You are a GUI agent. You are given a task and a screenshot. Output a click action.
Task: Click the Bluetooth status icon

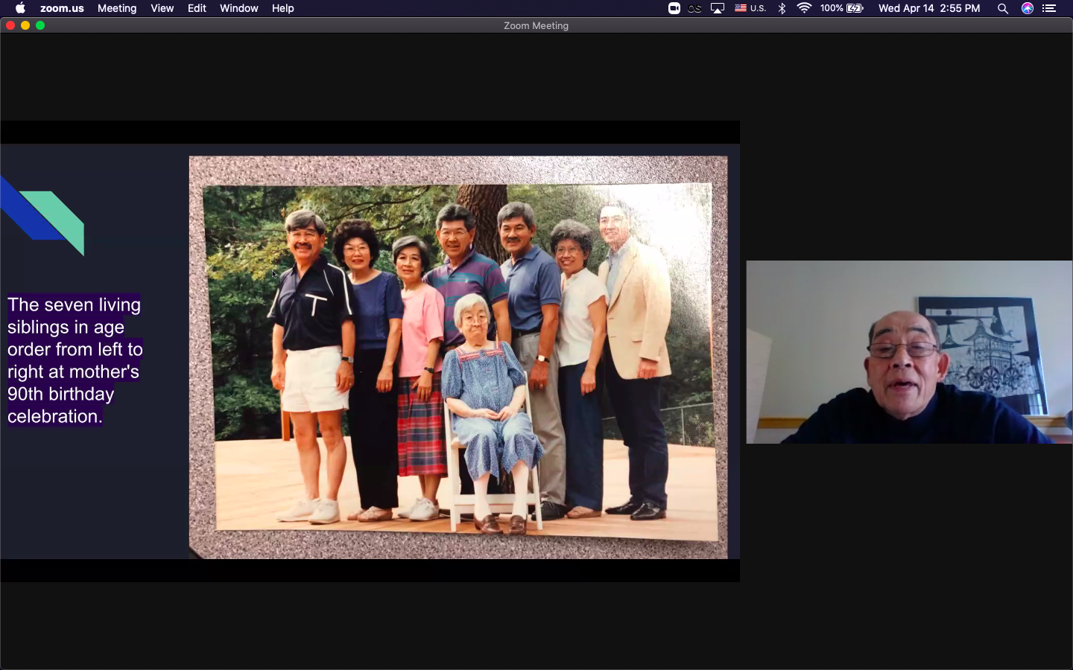(x=782, y=8)
